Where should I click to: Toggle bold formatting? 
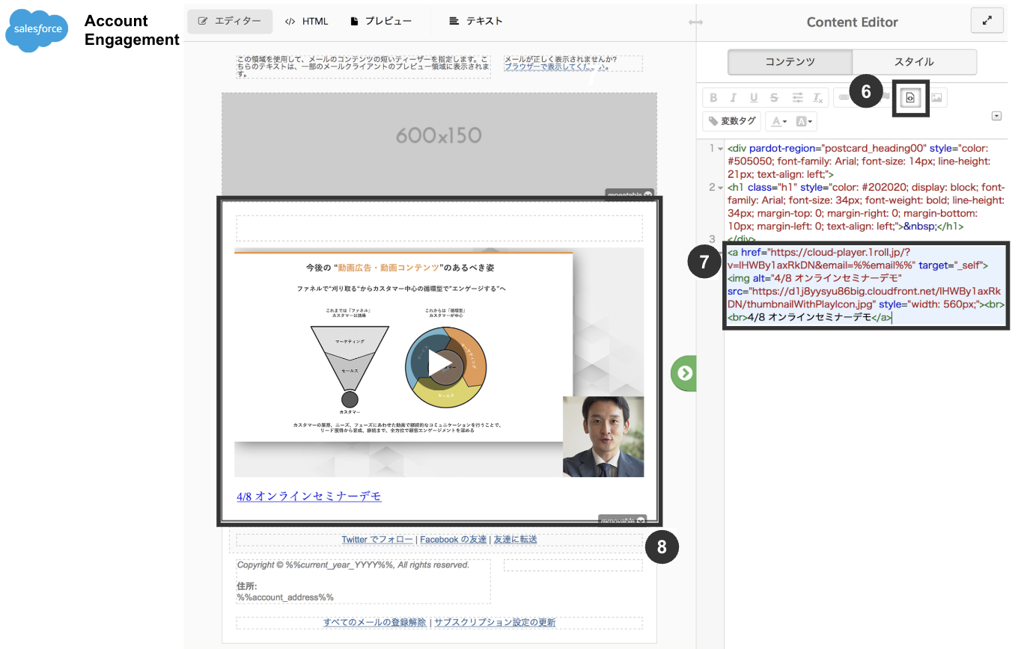[x=713, y=97]
